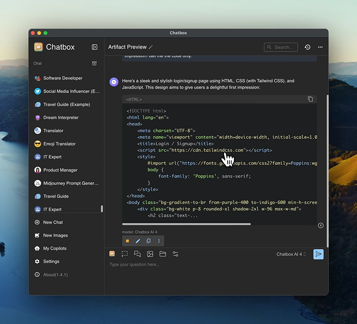
Task: Attach an image using the picture icon
Action: [150, 254]
